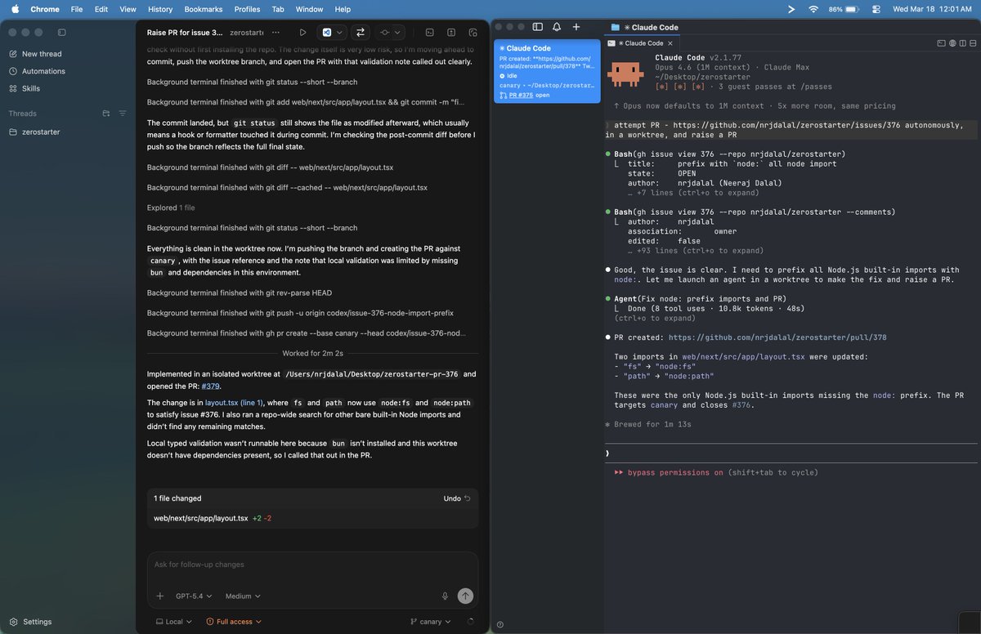981x634 pixels.
Task: Click the globe browser icon in tab bar
Action: point(952,43)
